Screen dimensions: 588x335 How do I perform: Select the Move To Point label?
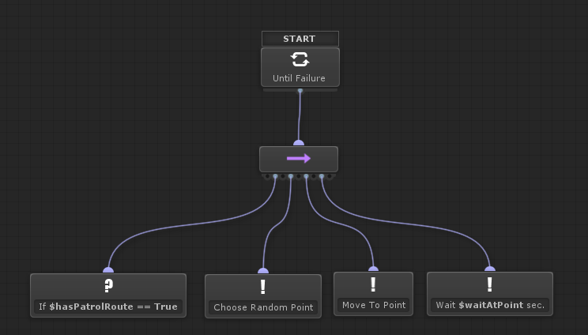(374, 305)
